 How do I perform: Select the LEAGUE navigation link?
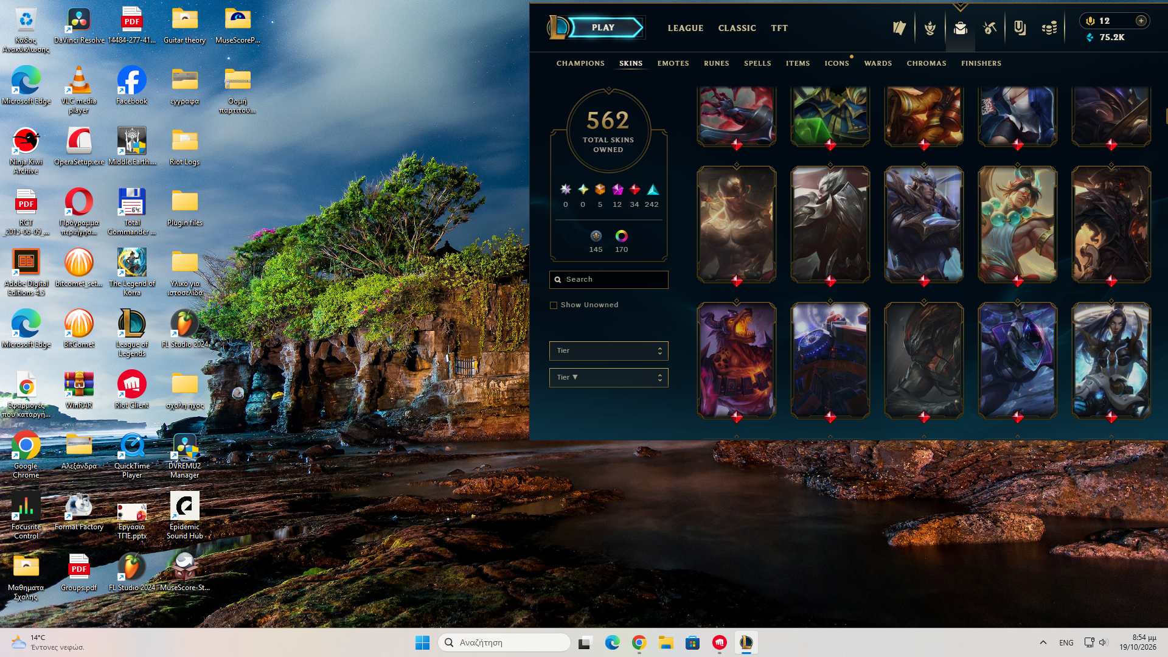click(685, 28)
